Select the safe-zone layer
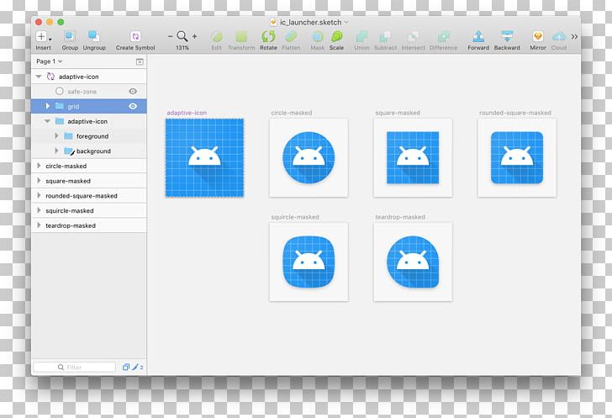The width and height of the screenshot is (612, 418). point(89,92)
